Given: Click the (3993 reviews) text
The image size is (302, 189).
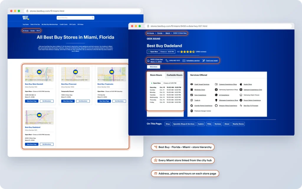Looking at the screenshot, I should [x=201, y=52].
